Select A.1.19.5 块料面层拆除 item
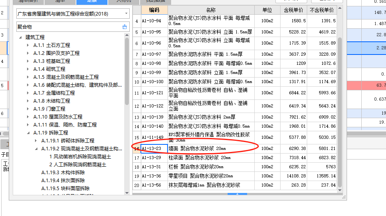Viewport: 386px width, 216px height. pyautogui.click(x=66, y=189)
